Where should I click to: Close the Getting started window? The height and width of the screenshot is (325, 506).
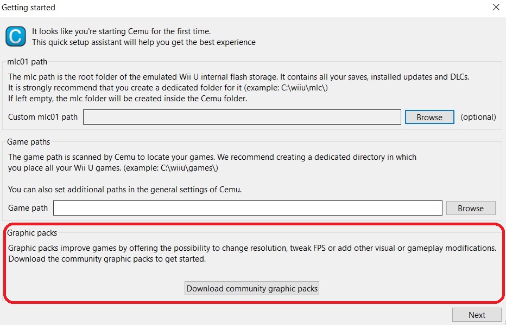pyautogui.click(x=496, y=8)
